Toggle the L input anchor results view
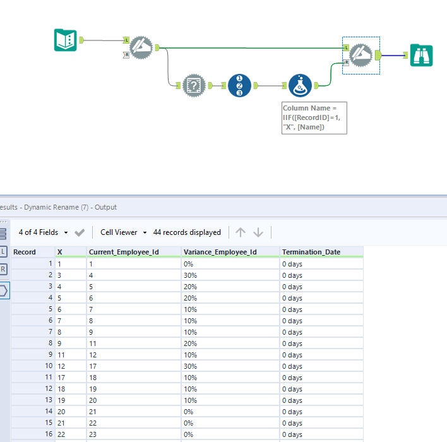The width and height of the screenshot is (447, 442). pos(4,252)
